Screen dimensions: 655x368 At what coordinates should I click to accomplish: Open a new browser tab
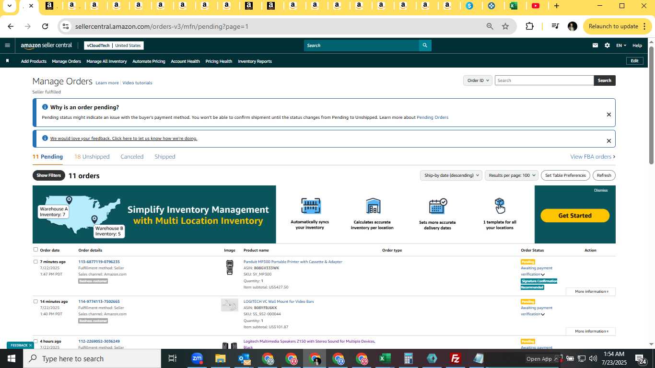coord(556,6)
